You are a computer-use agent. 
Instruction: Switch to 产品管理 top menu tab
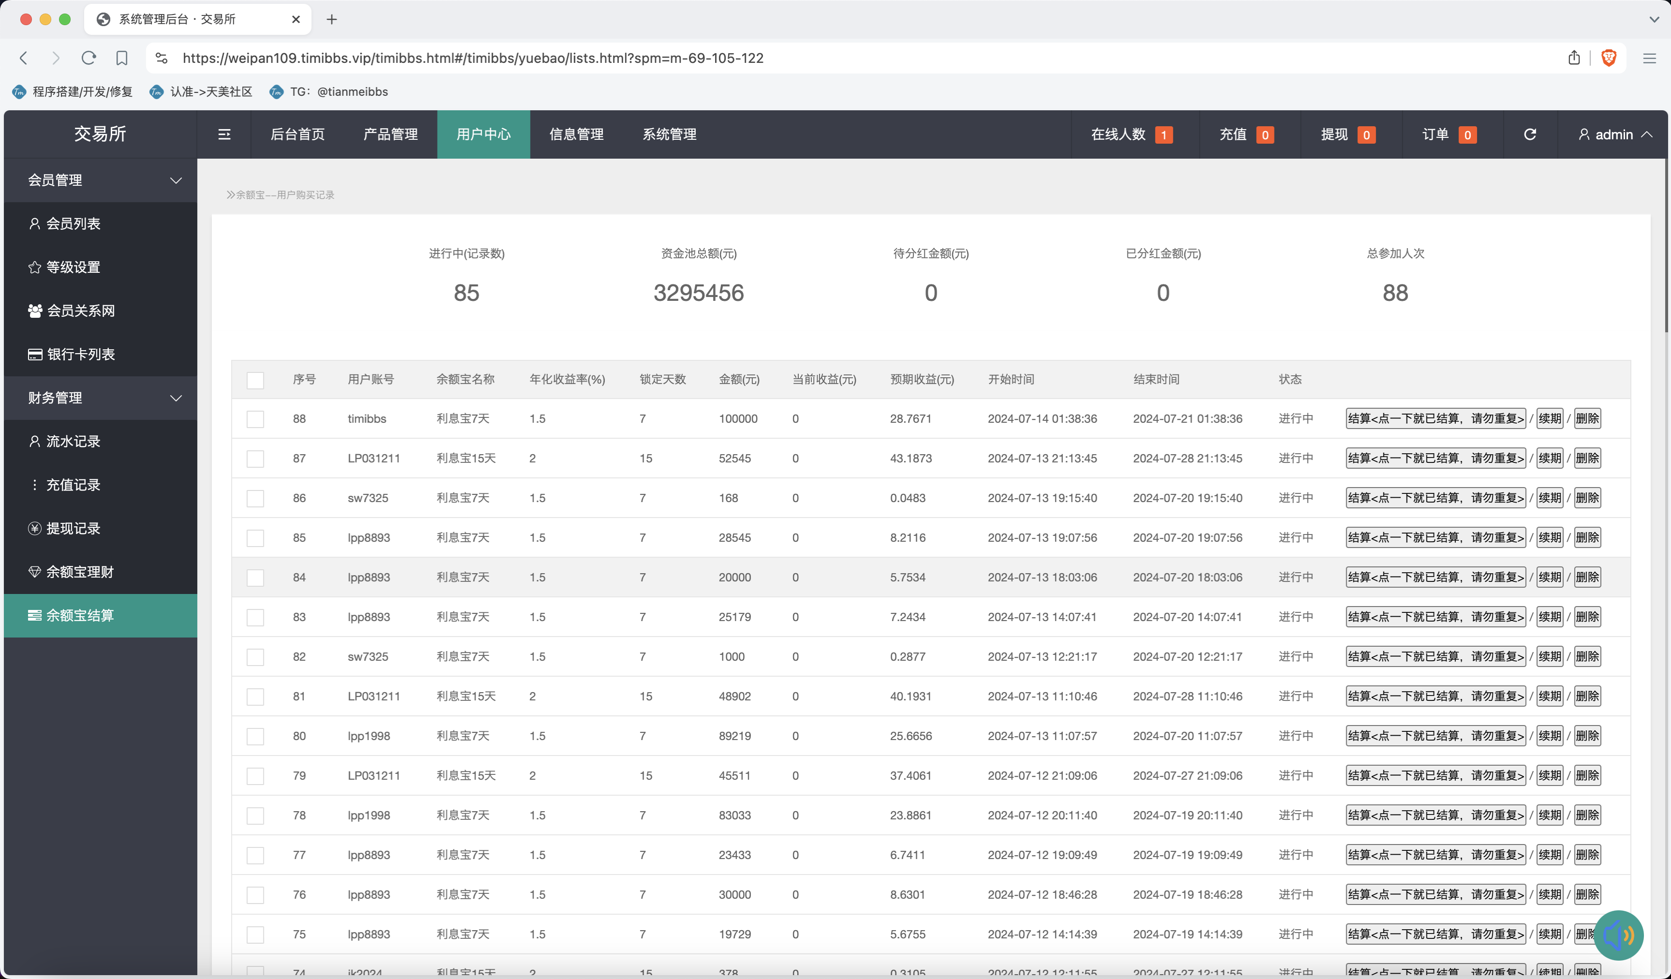[x=390, y=134]
